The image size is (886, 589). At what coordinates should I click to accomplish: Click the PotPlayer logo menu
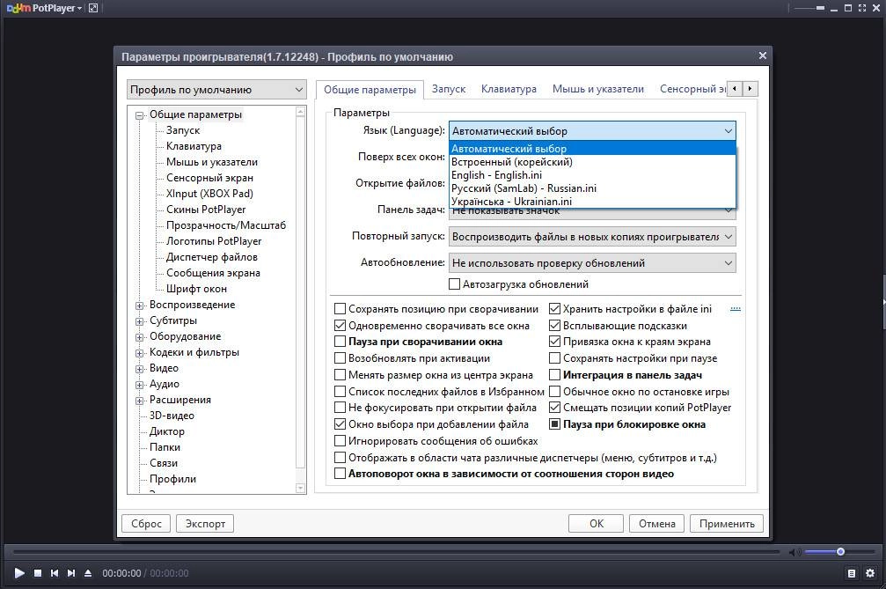point(44,8)
